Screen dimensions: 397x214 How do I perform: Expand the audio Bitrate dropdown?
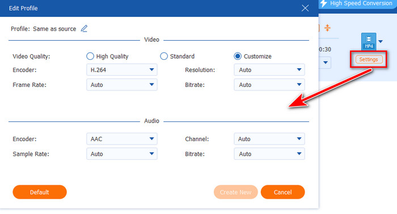[x=269, y=154]
